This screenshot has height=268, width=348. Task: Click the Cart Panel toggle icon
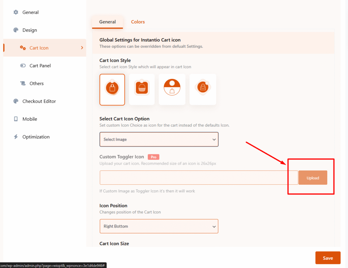(23, 66)
